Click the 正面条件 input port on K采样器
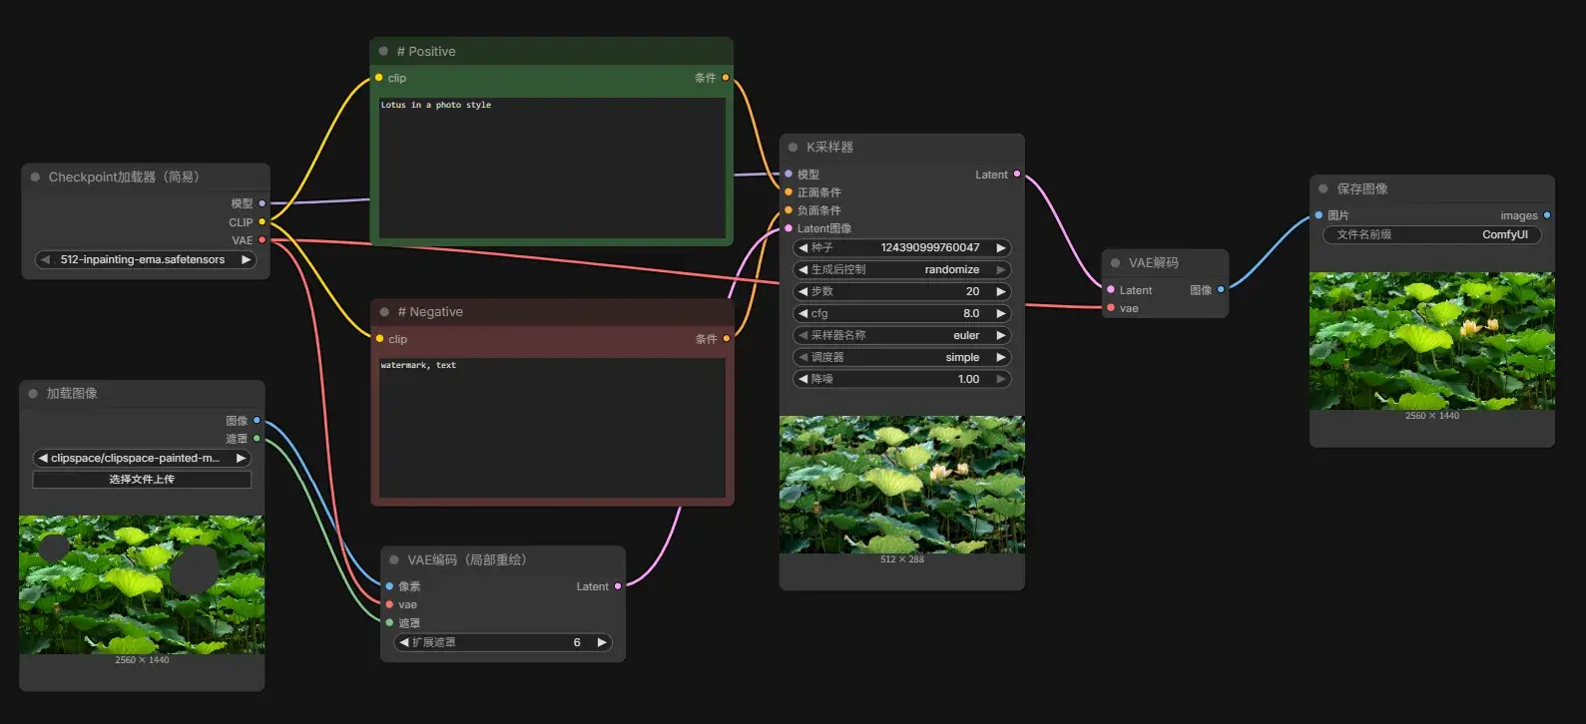 [789, 192]
